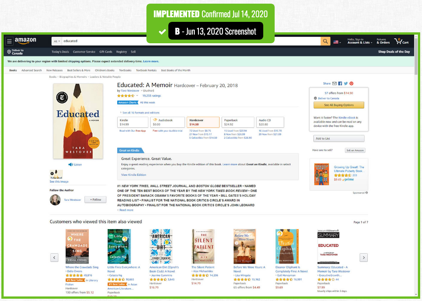Share the book on Twitter
Screen dimensions: 422x301
pyautogui.click(x=345, y=84)
